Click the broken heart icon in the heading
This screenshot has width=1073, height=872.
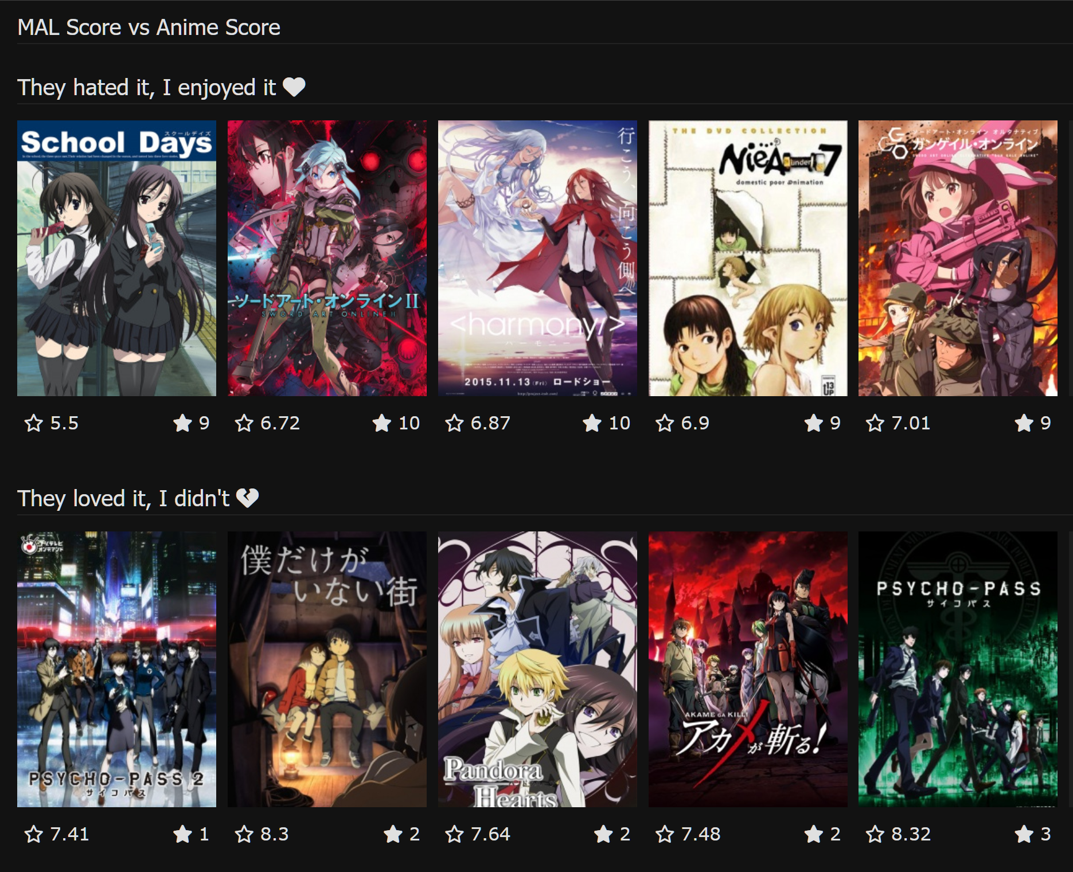point(248,498)
